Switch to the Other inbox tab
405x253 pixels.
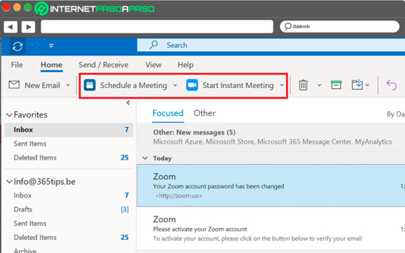coord(205,113)
